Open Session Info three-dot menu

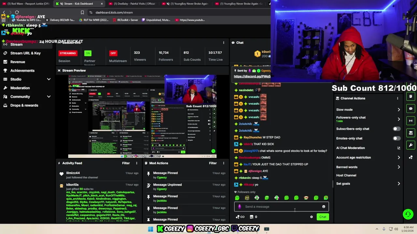click(223, 43)
